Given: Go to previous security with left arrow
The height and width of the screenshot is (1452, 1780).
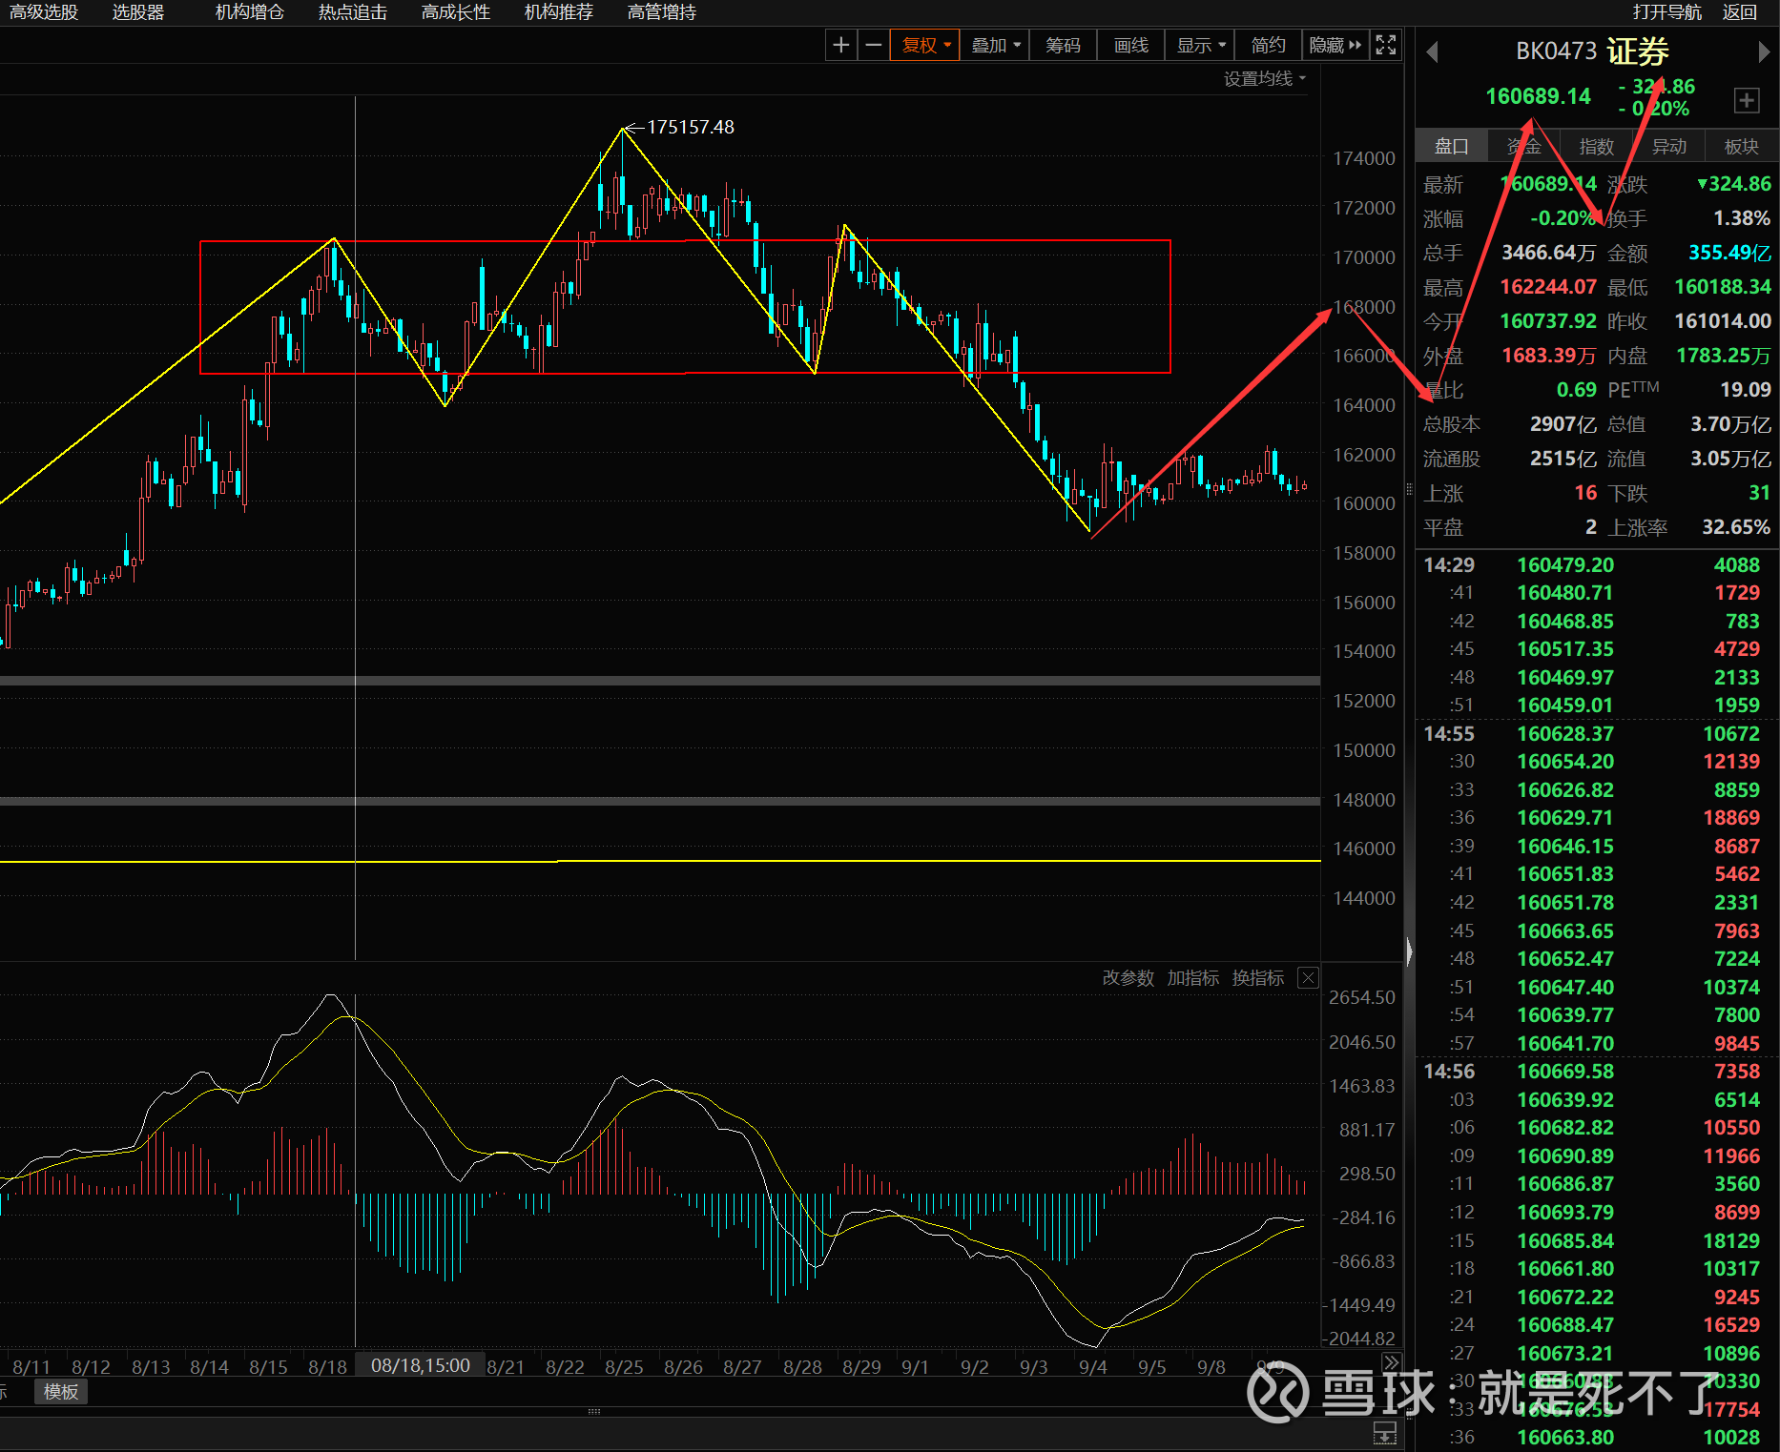Looking at the screenshot, I should (x=1432, y=52).
